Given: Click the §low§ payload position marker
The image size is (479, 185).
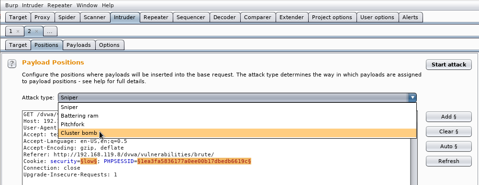Looking at the screenshot, I should 89,161.
